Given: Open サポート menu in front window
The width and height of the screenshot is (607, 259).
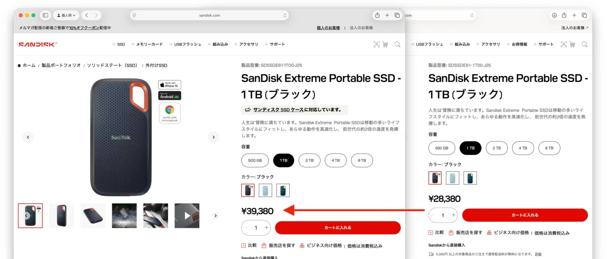Looking at the screenshot, I should 277,44.
